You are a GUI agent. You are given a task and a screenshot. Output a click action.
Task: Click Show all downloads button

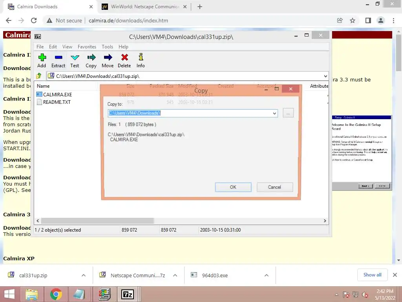(372, 275)
